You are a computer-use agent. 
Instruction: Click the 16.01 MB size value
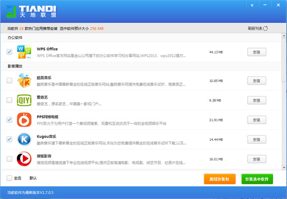[x=216, y=159]
